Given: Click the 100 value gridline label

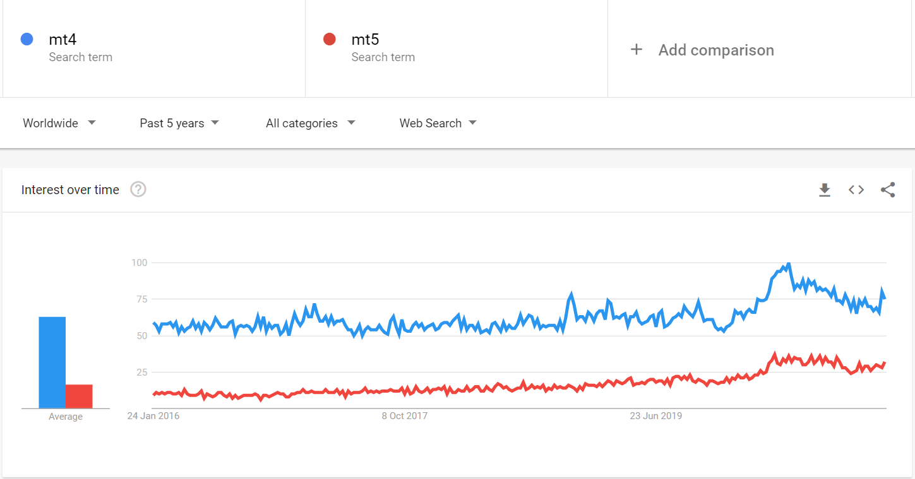Looking at the screenshot, I should pyautogui.click(x=140, y=262).
